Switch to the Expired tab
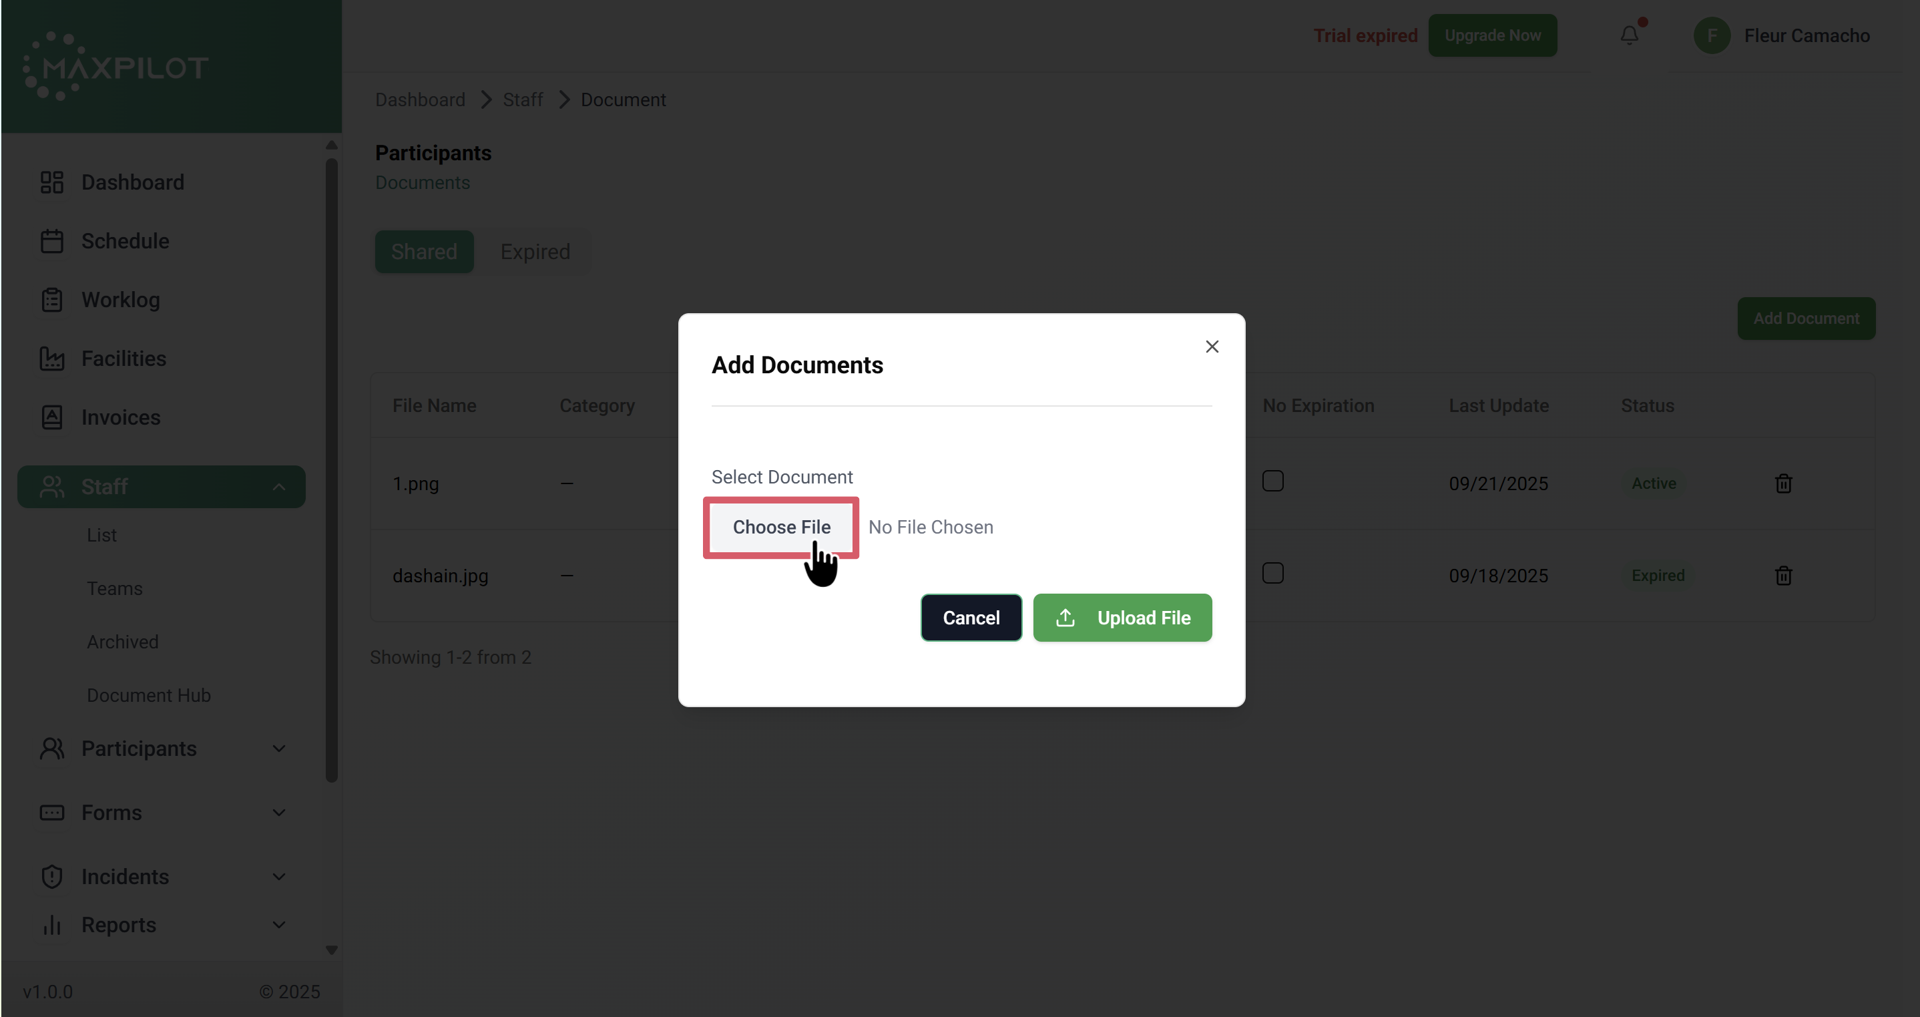This screenshot has height=1017, width=1920. [x=535, y=252]
